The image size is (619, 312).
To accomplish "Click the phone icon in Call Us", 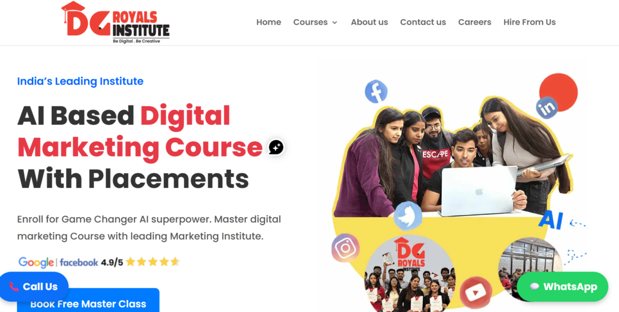I will [x=14, y=287].
